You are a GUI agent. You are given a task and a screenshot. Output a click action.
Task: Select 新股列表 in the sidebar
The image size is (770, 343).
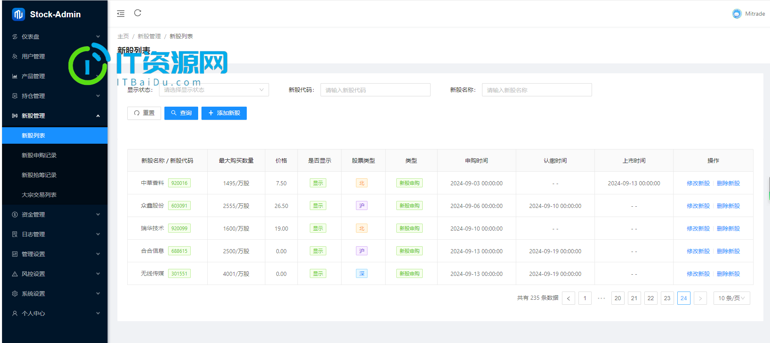click(55, 135)
